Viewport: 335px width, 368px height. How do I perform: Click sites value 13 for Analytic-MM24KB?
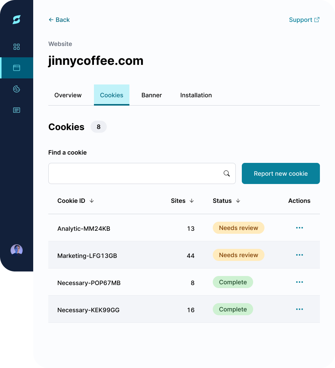(x=191, y=228)
